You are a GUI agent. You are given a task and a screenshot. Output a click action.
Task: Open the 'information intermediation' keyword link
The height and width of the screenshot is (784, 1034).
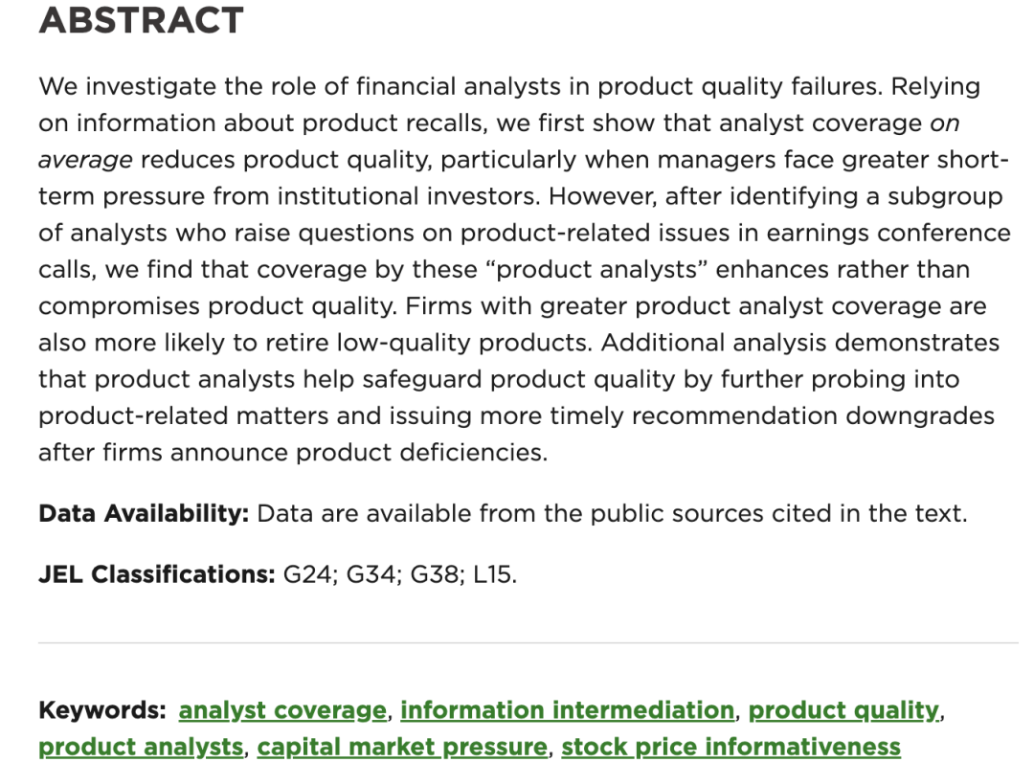coord(567,710)
